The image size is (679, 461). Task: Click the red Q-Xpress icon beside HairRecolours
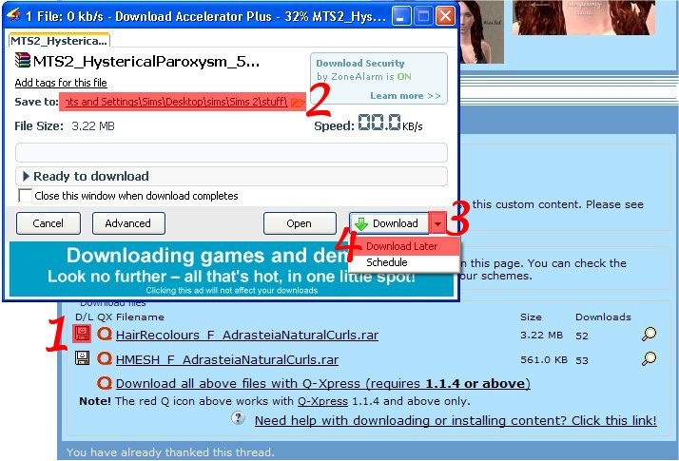[x=105, y=334]
